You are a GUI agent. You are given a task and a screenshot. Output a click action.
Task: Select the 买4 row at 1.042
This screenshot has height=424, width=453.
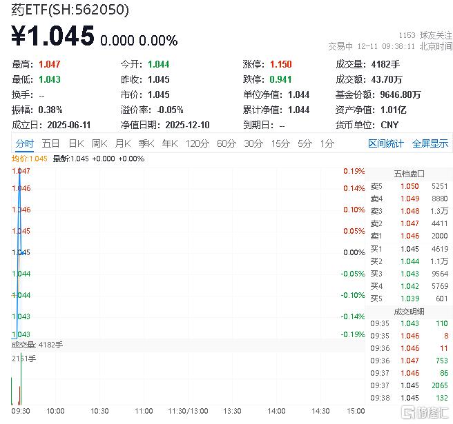(x=409, y=286)
